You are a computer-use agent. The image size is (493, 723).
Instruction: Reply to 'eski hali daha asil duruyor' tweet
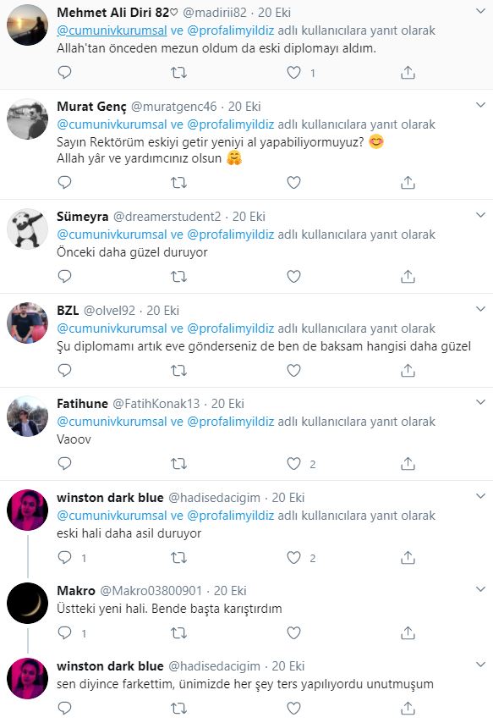(64, 557)
